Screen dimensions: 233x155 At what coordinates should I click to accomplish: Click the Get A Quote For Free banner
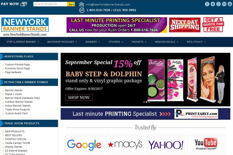click(213, 25)
